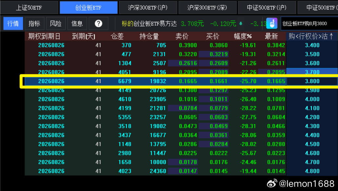The height and width of the screenshot is (191, 338).
Task: Click sell price 0.2616
Action: (188, 63)
